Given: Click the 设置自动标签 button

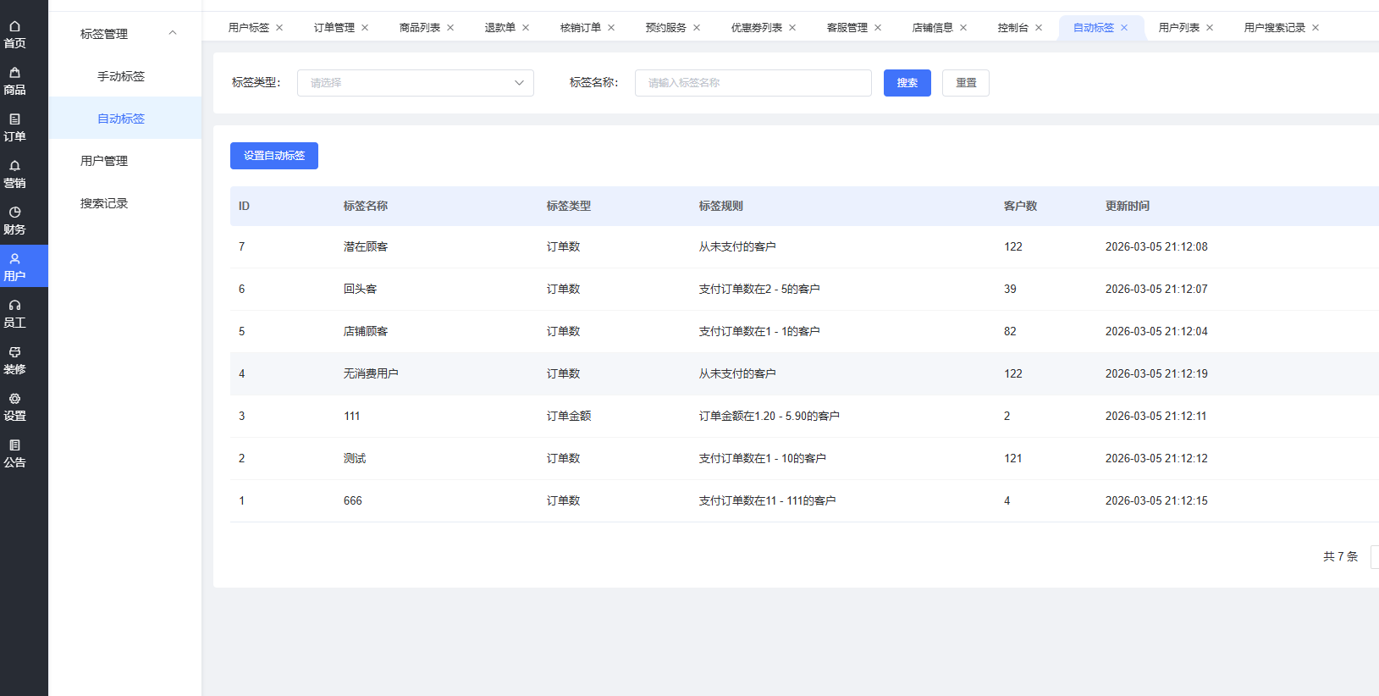Looking at the screenshot, I should [x=273, y=156].
